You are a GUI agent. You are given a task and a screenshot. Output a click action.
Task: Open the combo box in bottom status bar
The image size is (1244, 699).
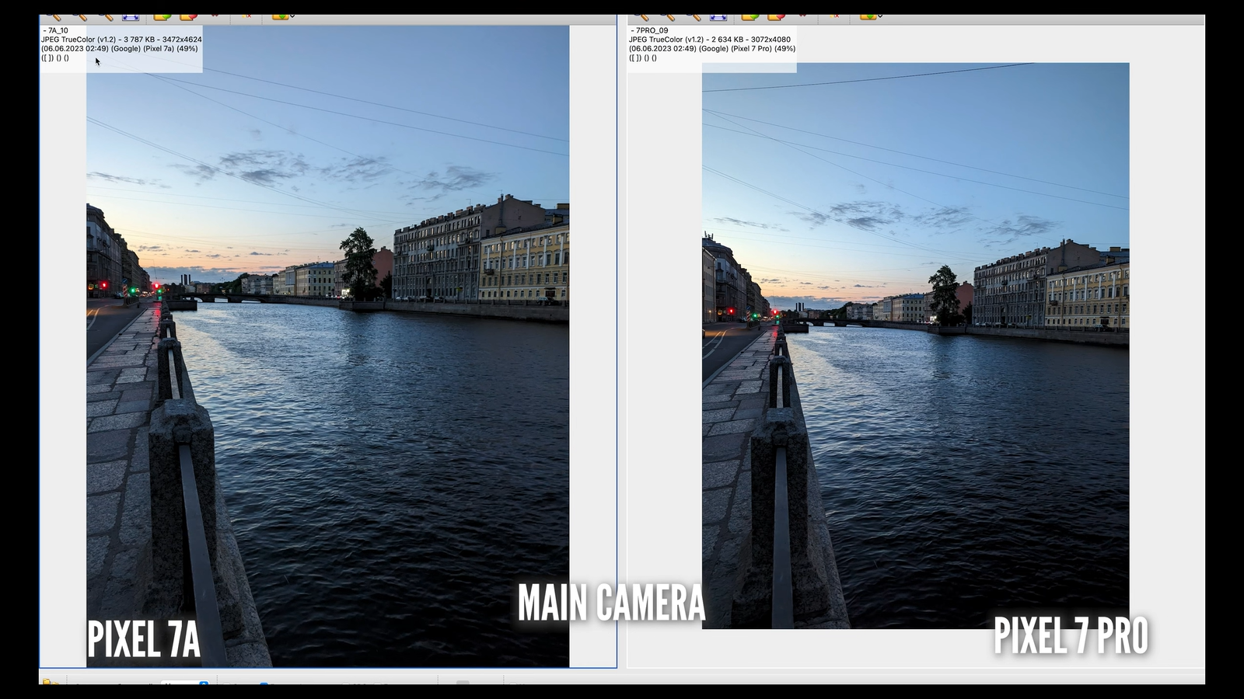(185, 683)
